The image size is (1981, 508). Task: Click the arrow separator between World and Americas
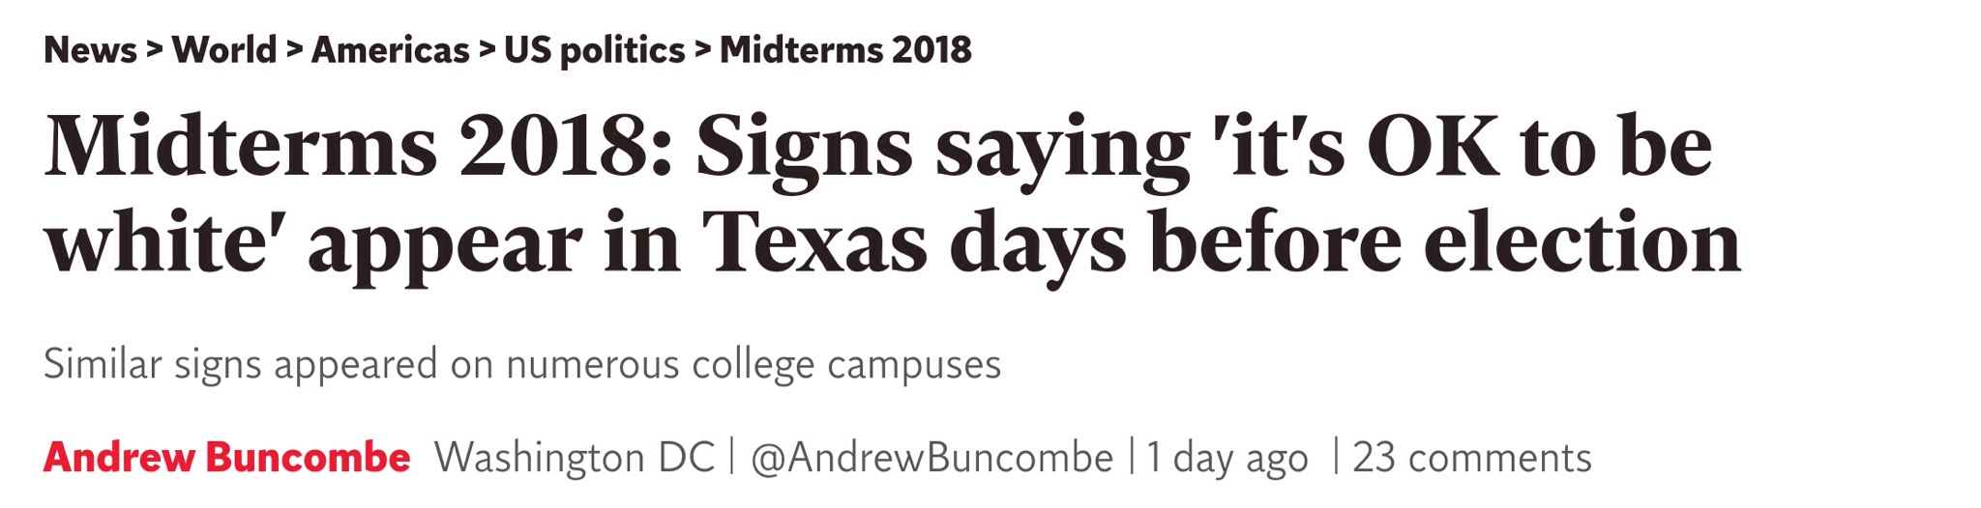pyautogui.click(x=294, y=48)
